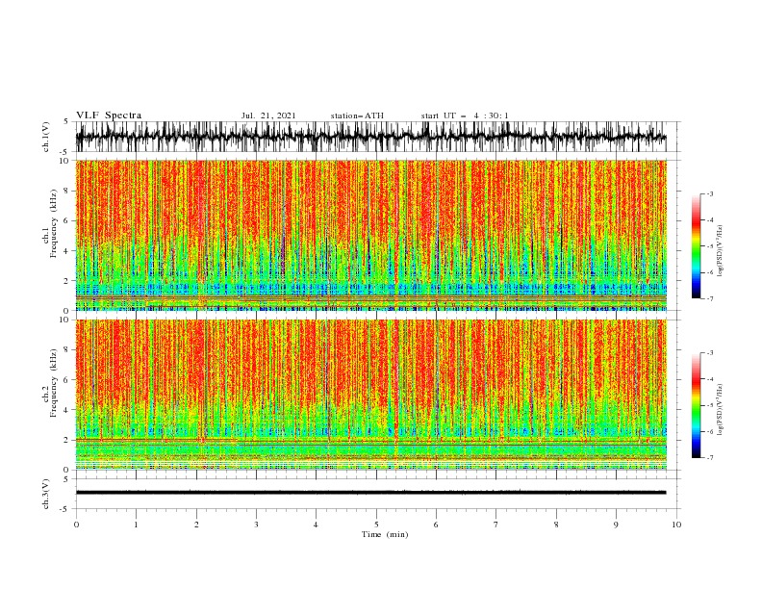Click the x-axis tick label "9"
Viewport: 762px width, 589px height.
coord(616,525)
